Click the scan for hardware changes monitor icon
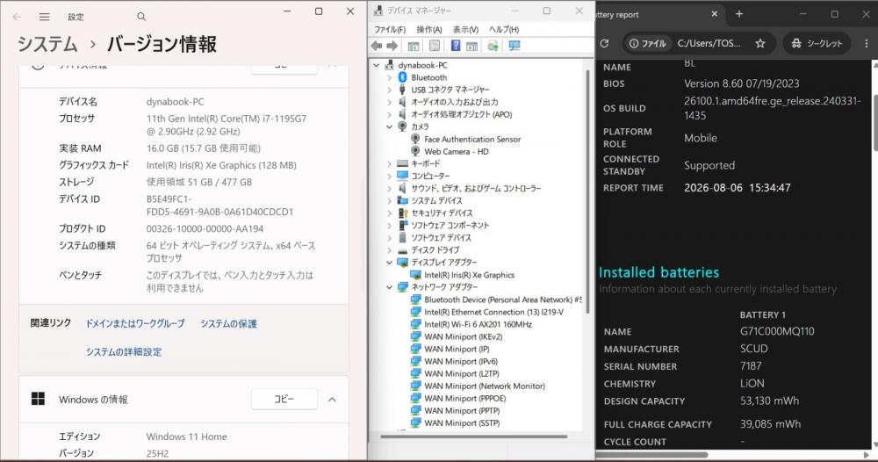The height and width of the screenshot is (462, 878). coord(514,46)
